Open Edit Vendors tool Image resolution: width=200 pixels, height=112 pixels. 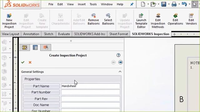point(191,19)
